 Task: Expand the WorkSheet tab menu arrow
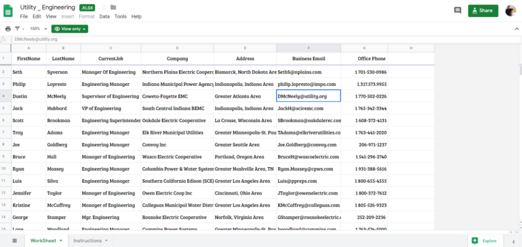[x=61, y=241]
